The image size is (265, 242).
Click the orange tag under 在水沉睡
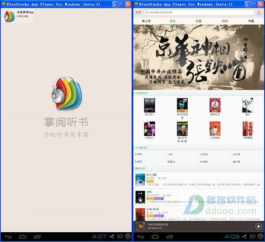tap(150, 181)
